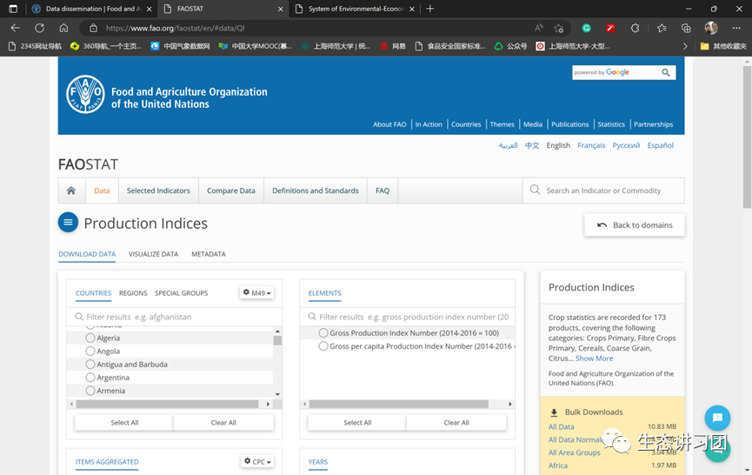Open the Selected Indicators tab
The image size is (752, 475).
[158, 191]
